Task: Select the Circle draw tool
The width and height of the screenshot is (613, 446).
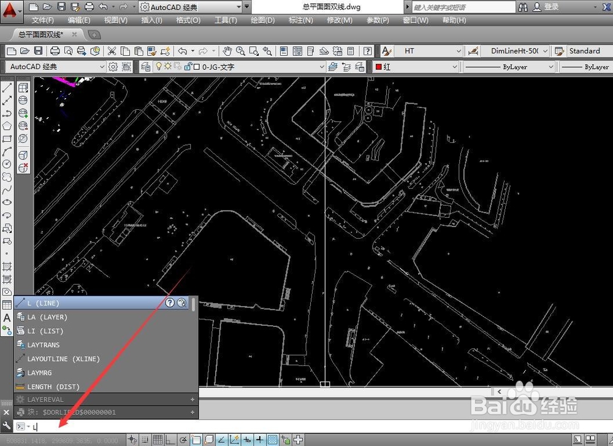Action: click(x=7, y=164)
